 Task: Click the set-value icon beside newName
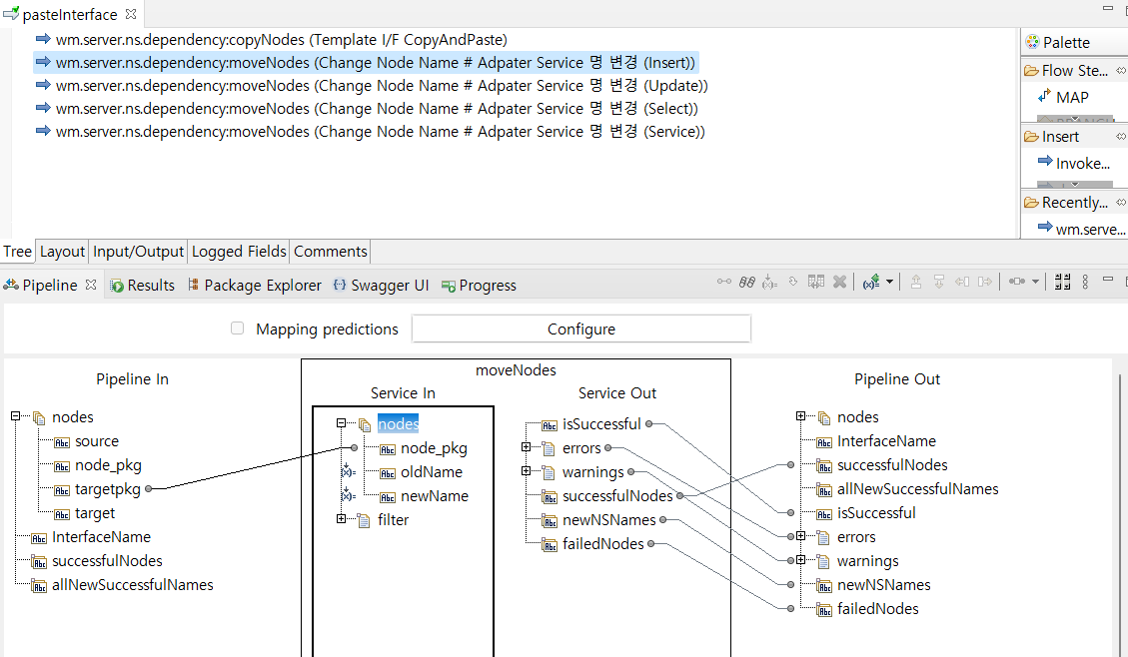(x=347, y=496)
